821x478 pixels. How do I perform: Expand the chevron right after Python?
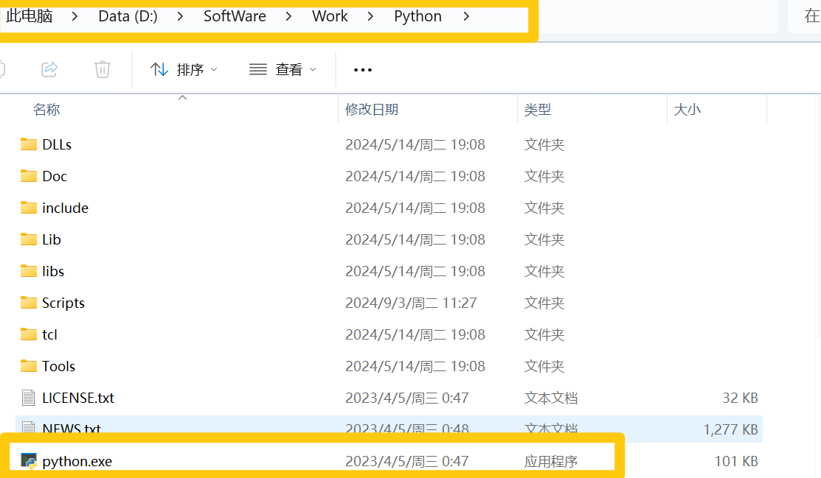(466, 16)
